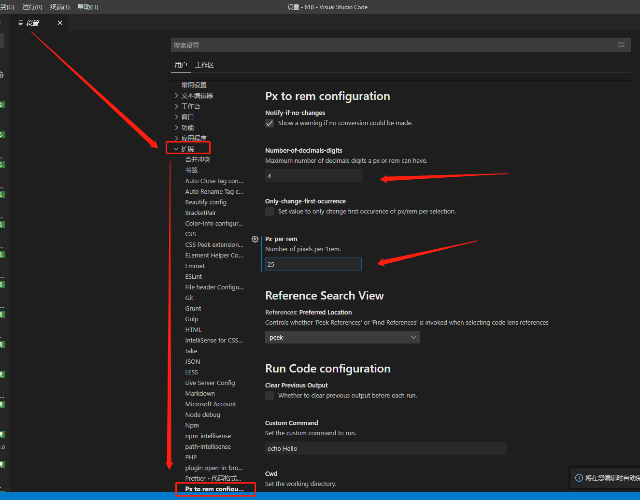Select Grunt extension settings
Screen dimensions: 640x500
point(193,308)
